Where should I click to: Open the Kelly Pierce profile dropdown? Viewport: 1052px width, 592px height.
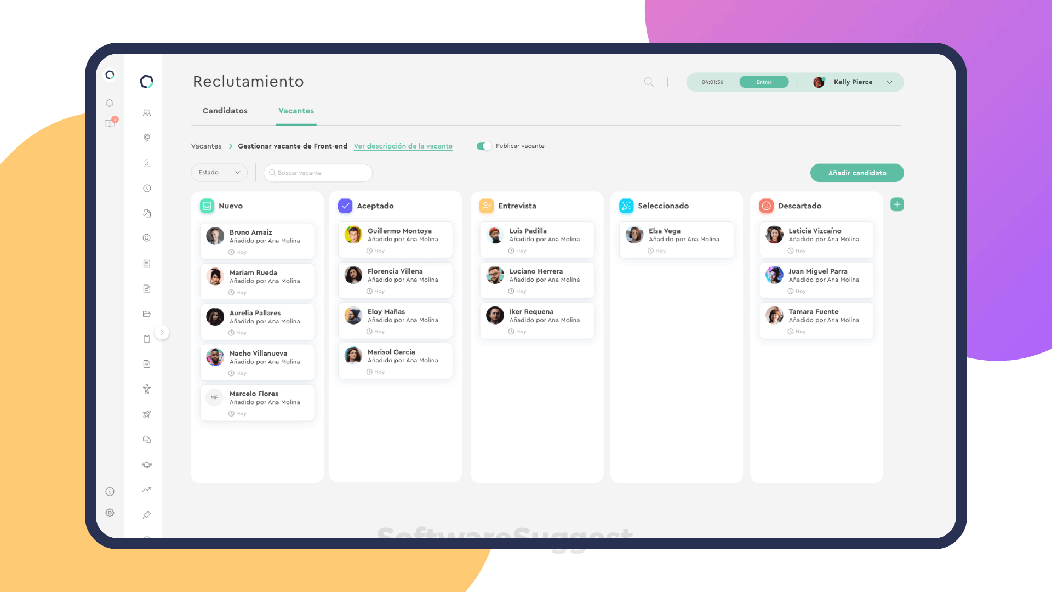[x=853, y=82]
